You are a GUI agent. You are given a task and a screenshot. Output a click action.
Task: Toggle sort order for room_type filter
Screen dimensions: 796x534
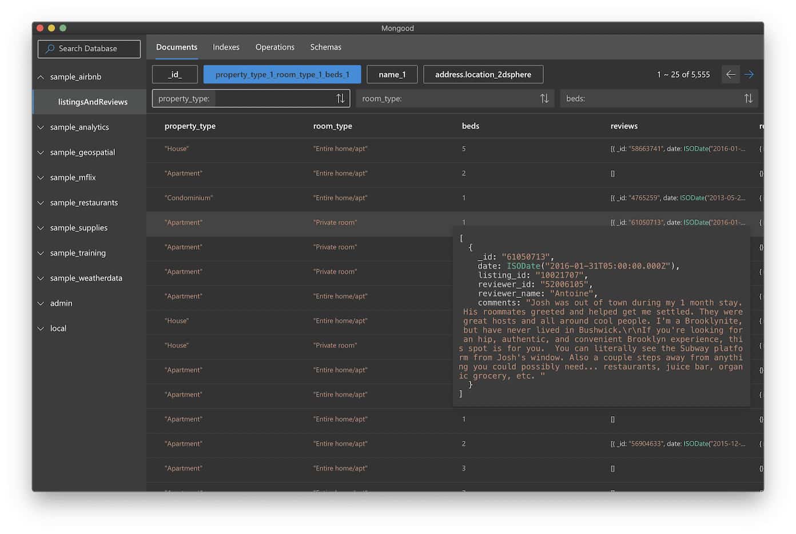point(544,98)
